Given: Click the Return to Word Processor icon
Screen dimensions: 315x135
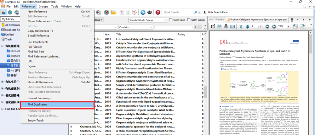Looking at the screenshot, I should [135, 13].
